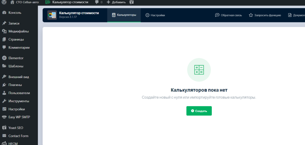Click the speech bubble icon beside Комментарии
Screen dimensions: 305x145
pyautogui.click(x=4, y=47)
